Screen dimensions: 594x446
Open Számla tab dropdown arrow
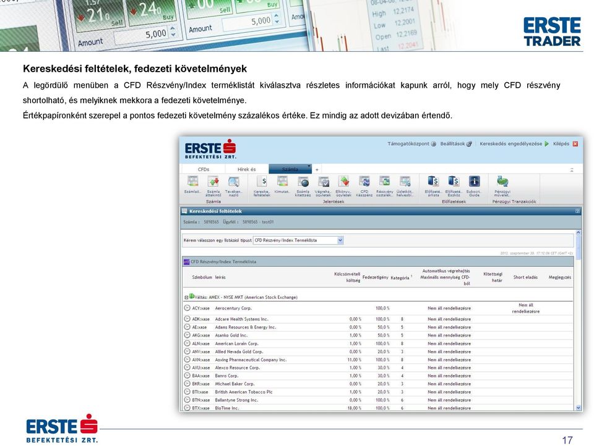pos(309,166)
